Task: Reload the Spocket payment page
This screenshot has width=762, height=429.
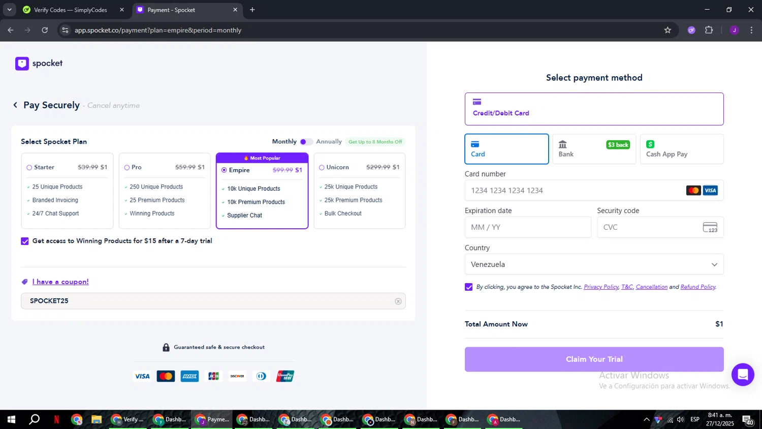Action: (x=45, y=30)
